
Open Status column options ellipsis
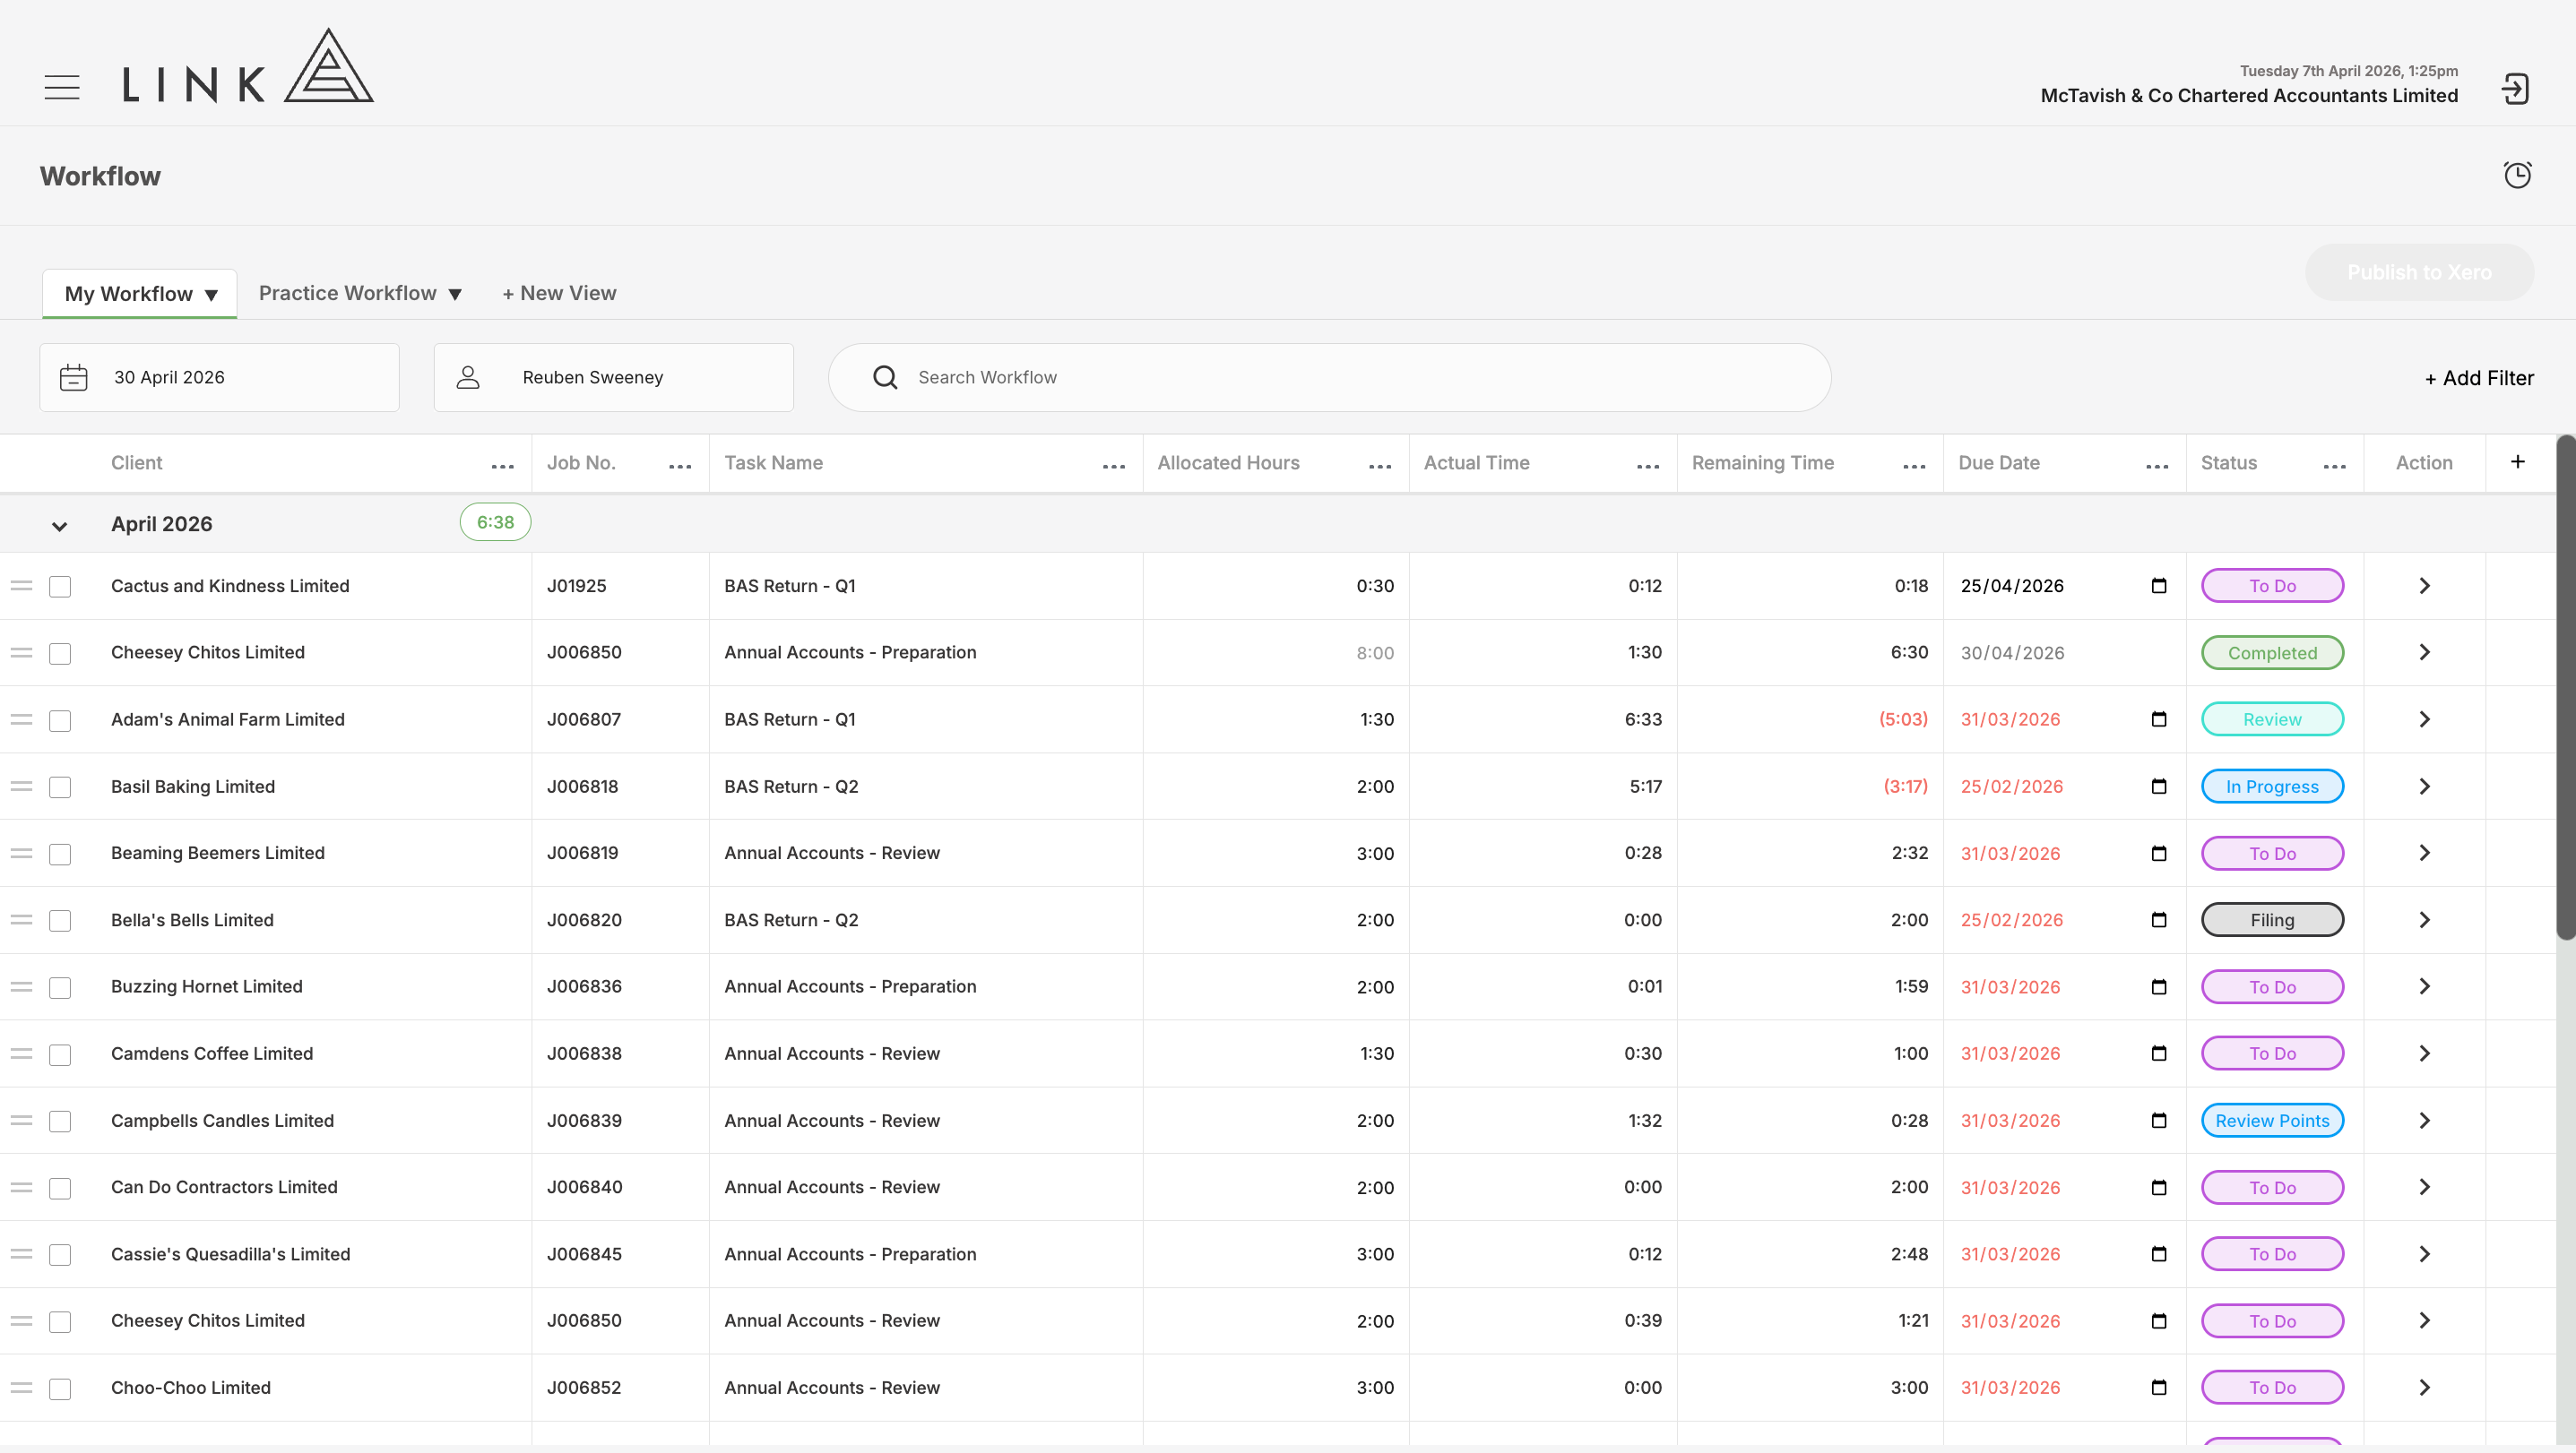click(2335, 467)
